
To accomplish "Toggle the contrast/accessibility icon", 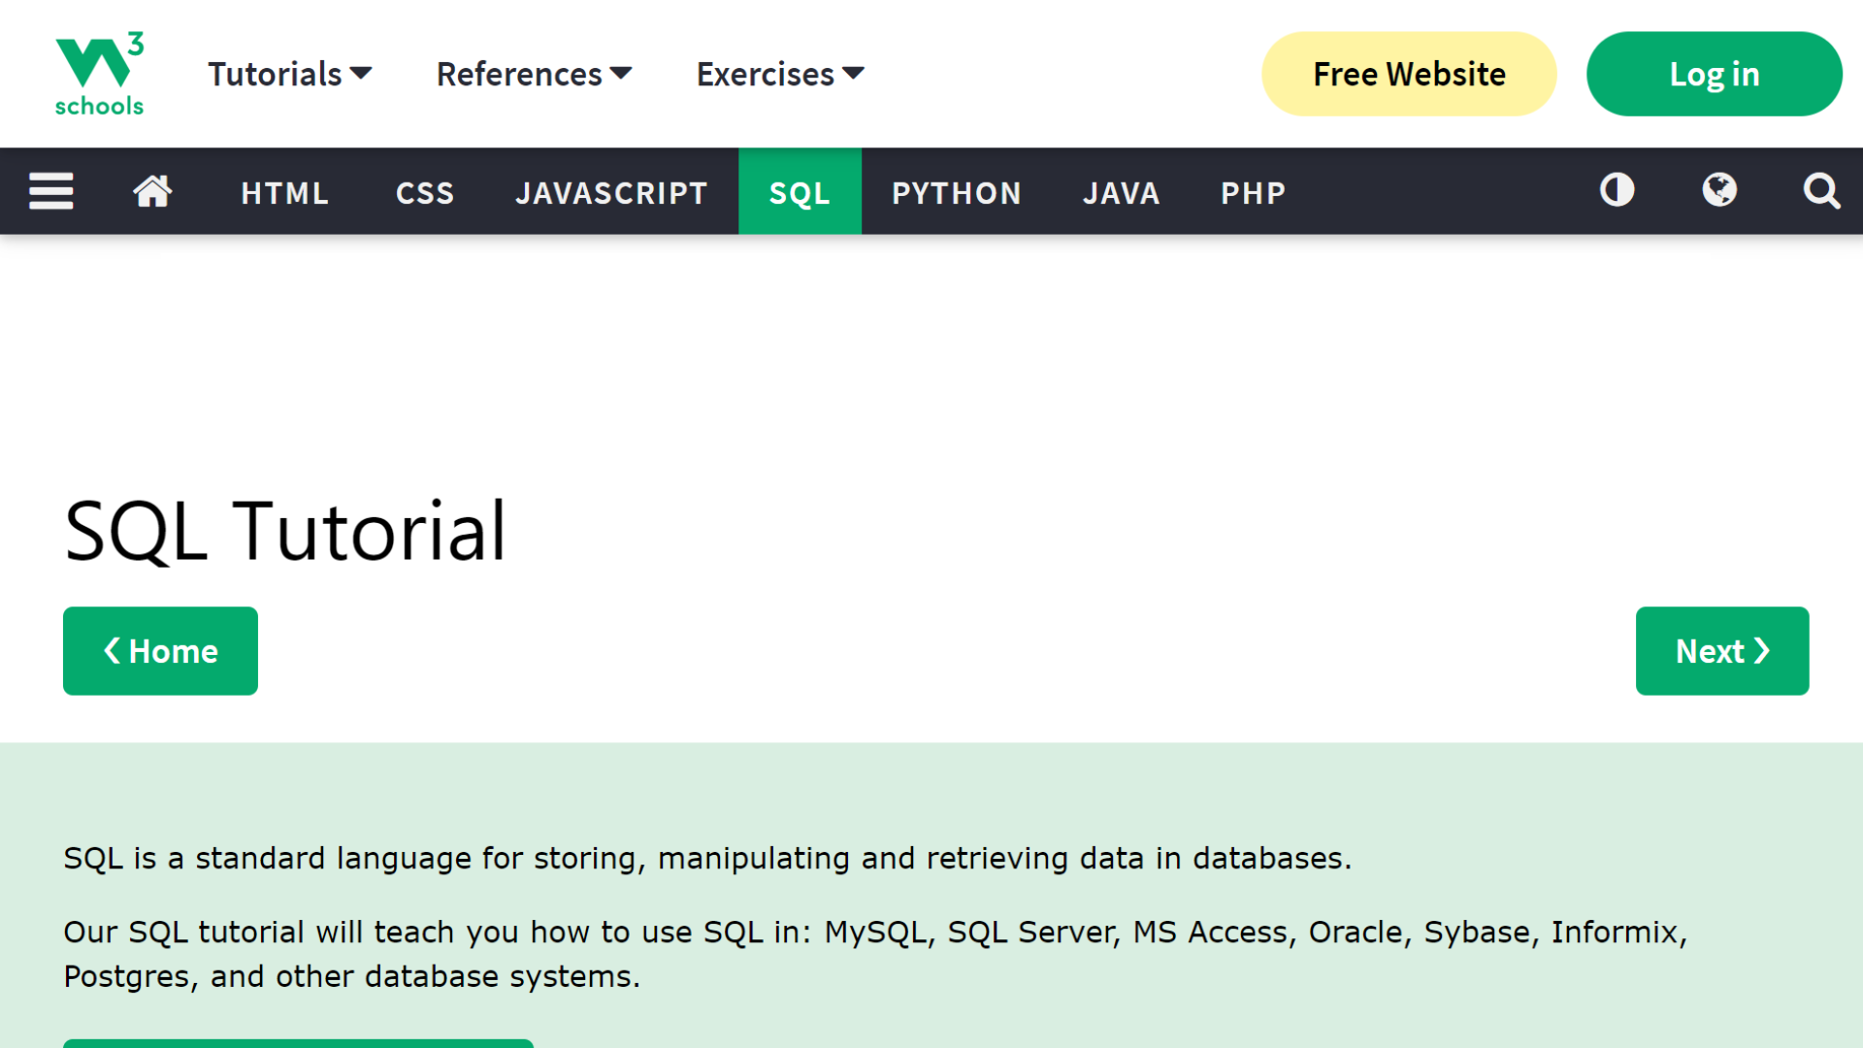I will 1618,190.
